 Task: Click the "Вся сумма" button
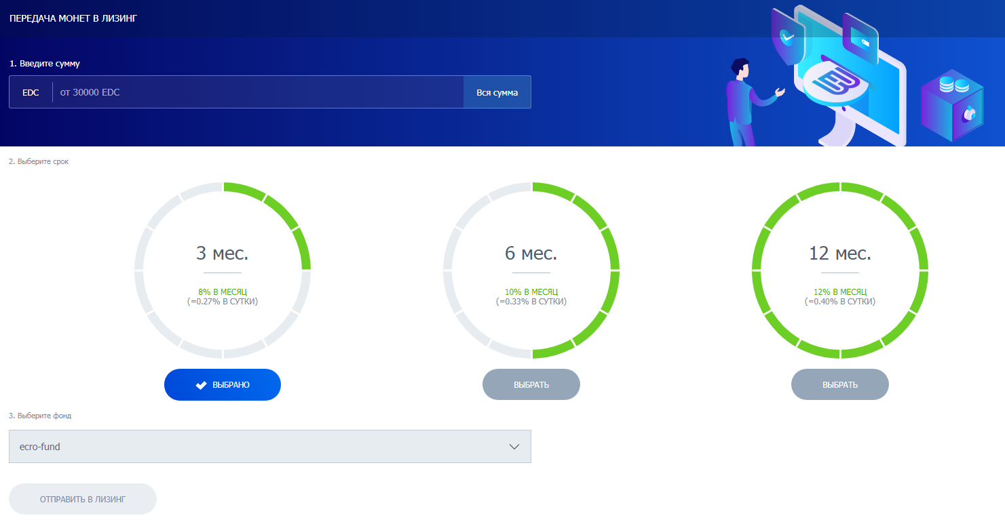[497, 92]
